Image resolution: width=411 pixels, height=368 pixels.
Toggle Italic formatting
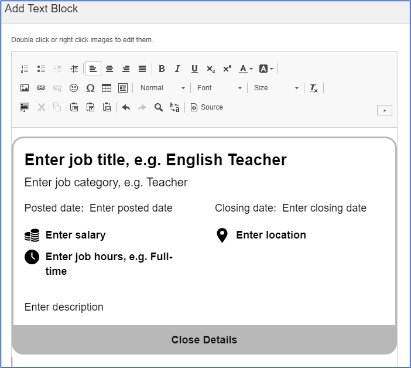click(178, 69)
